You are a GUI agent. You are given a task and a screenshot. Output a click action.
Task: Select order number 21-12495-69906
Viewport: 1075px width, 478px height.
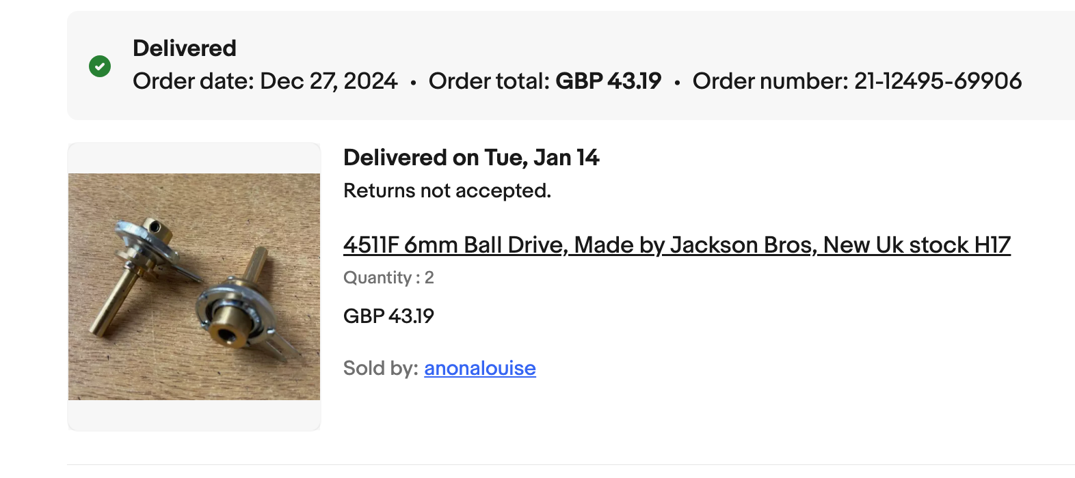[x=938, y=81]
